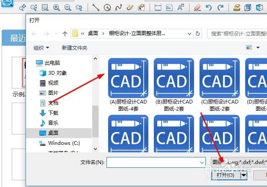Select the Eraser tool
The image size is (267, 187).
pos(197,8)
